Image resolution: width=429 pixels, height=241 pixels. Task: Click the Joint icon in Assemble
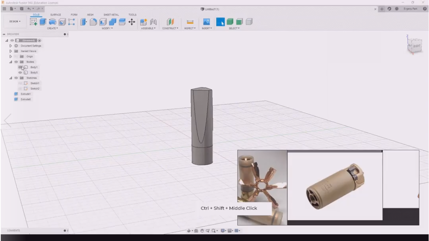pyautogui.click(x=144, y=22)
